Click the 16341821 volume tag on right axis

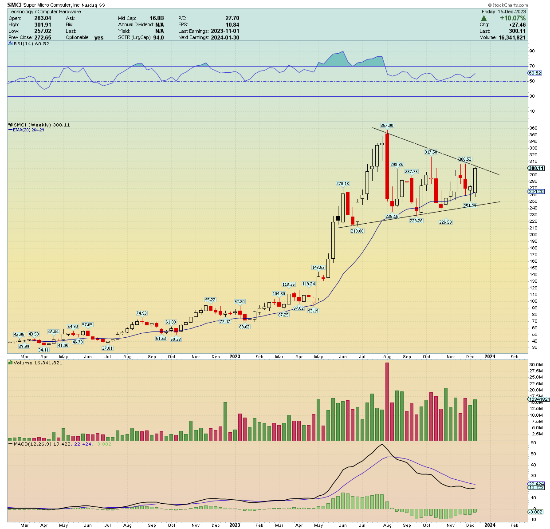[x=539, y=399]
